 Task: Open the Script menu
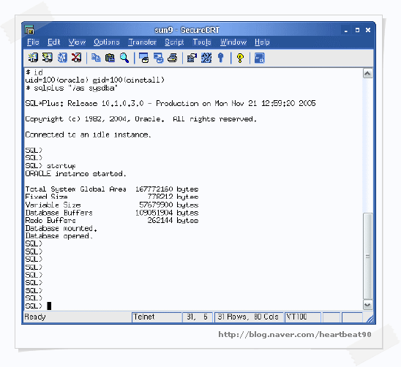pos(174,42)
